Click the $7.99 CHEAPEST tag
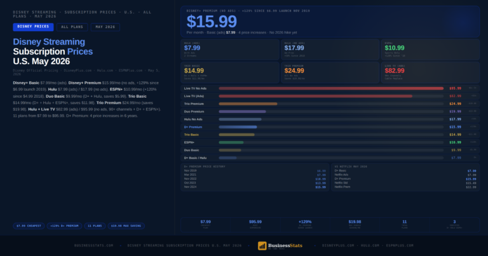Image resolution: width=488 pixels, height=256 pixels. pos(29,226)
